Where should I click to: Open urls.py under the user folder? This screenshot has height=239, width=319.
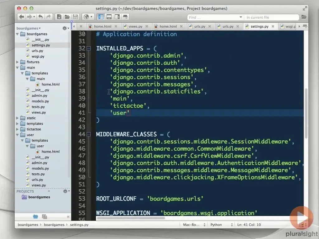37,180
